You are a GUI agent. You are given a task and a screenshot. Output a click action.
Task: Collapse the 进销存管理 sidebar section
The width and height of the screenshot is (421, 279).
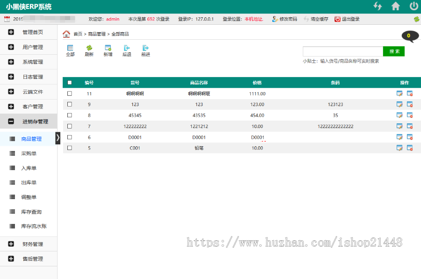[29, 122]
